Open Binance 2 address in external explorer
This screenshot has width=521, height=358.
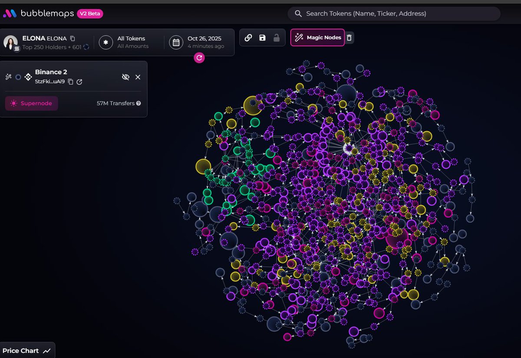point(79,82)
